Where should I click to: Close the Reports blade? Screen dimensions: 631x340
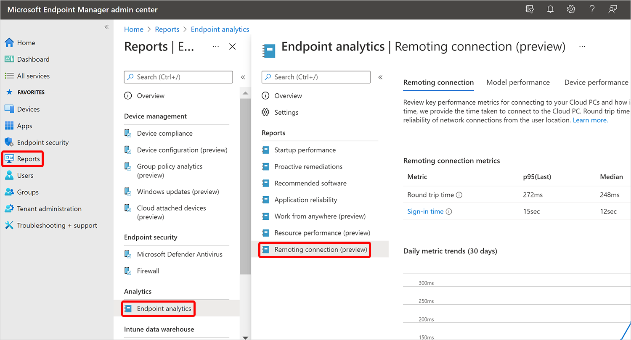(x=232, y=47)
